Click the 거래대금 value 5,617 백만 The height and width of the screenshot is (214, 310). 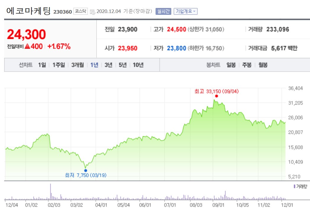[x=284, y=48]
